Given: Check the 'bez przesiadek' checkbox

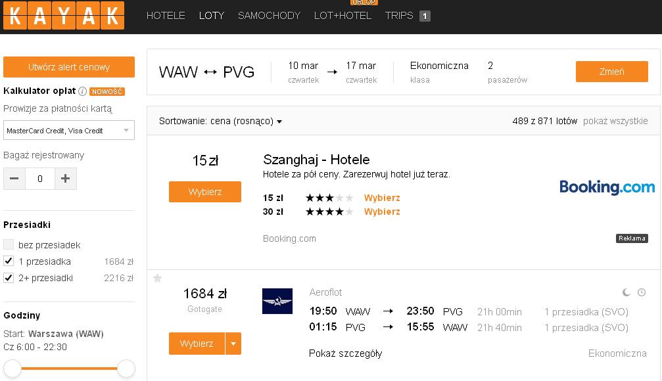Looking at the screenshot, I should click(x=9, y=244).
